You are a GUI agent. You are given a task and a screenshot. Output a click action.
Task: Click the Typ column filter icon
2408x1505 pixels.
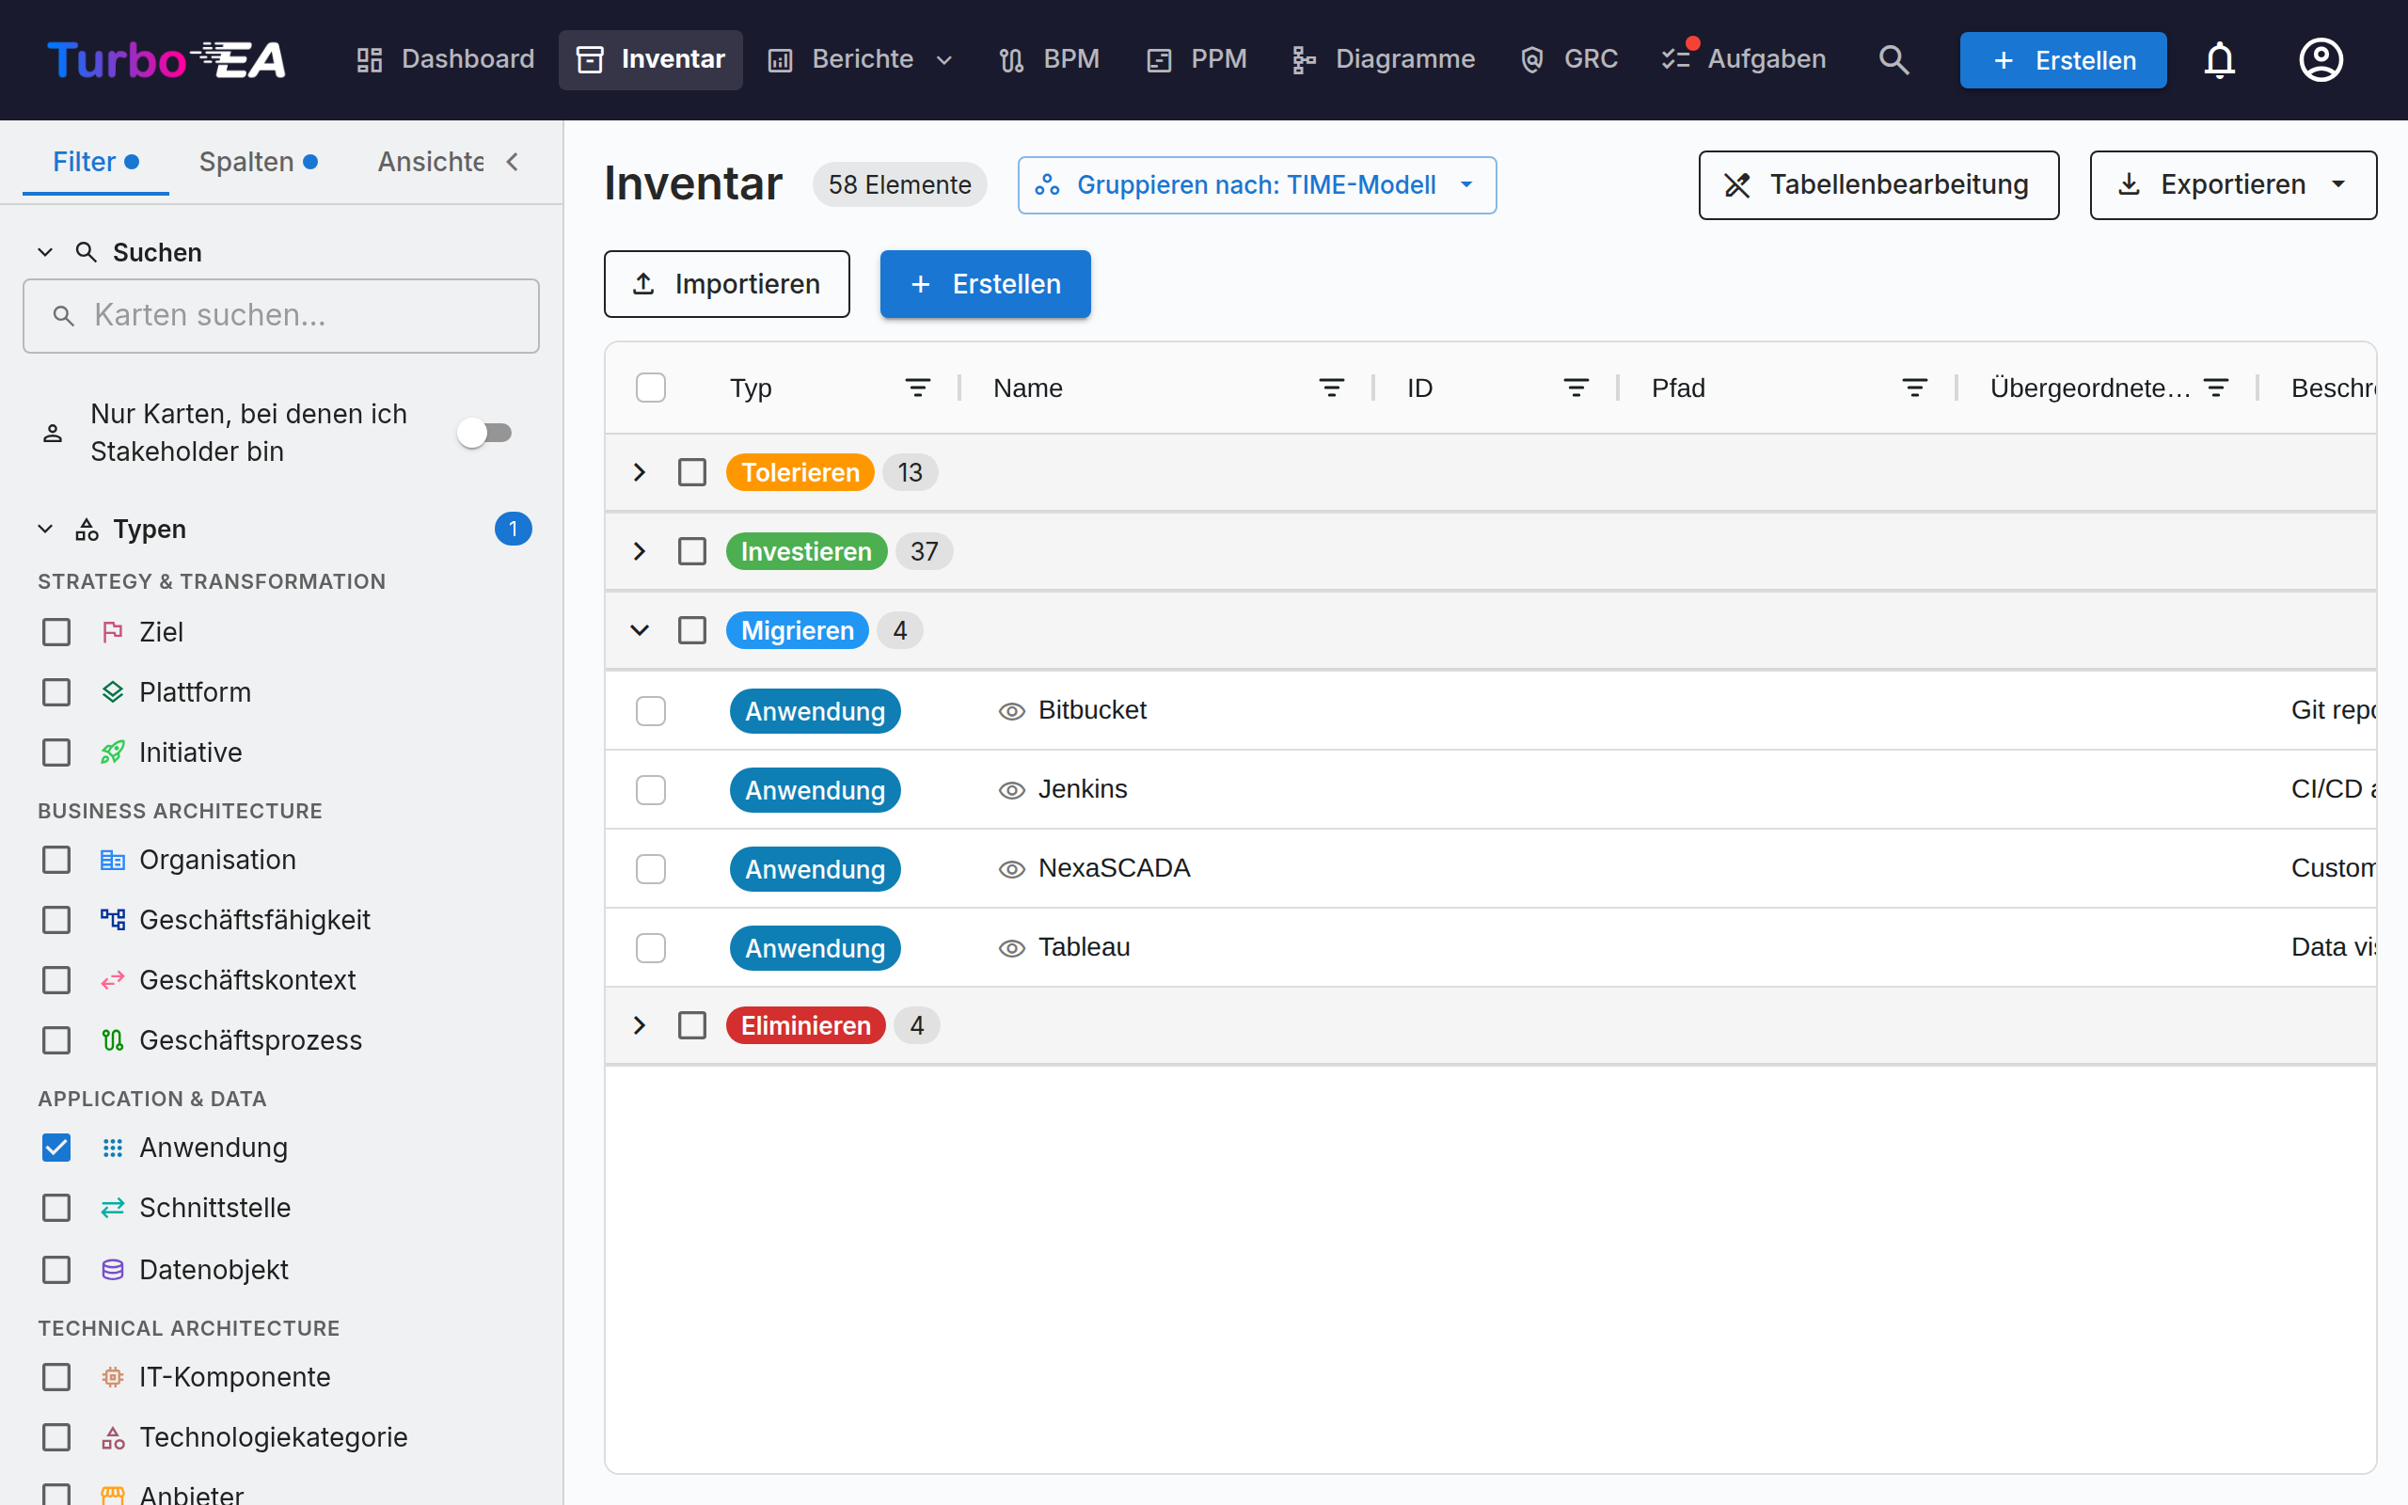(x=917, y=388)
